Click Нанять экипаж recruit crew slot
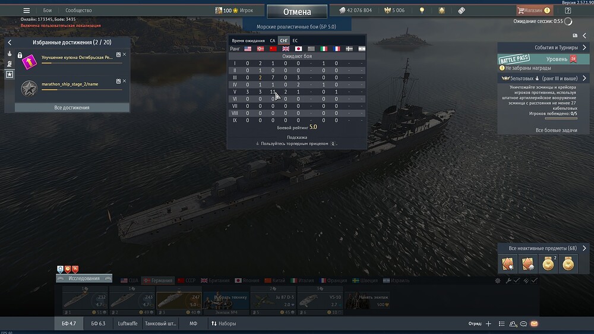 coord(366,301)
